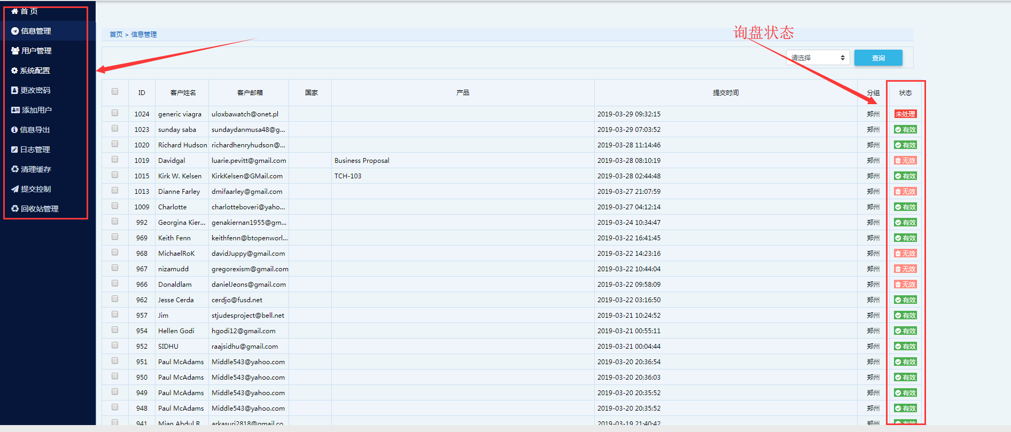Image resolution: width=1011 pixels, height=432 pixels.
Task: Click the 有效 status badge on row 951
Action: tap(906, 362)
